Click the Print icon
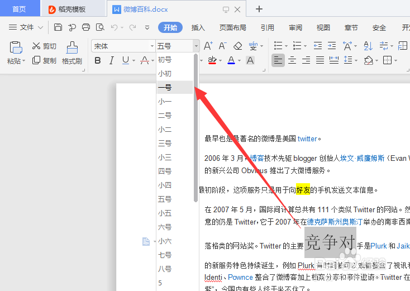Viewport: 410px width, 291px height. [86, 27]
